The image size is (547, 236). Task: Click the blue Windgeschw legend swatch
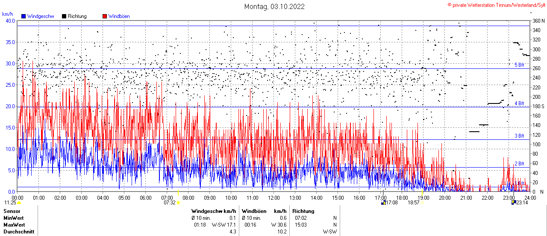(x=24, y=16)
